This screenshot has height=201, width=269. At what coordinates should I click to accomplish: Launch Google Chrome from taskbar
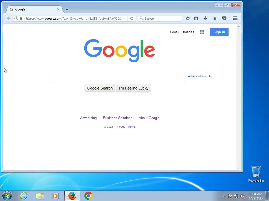[88, 196]
